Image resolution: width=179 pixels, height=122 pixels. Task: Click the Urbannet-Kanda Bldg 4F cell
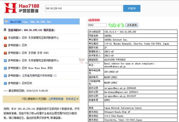click(x=140, y=112)
